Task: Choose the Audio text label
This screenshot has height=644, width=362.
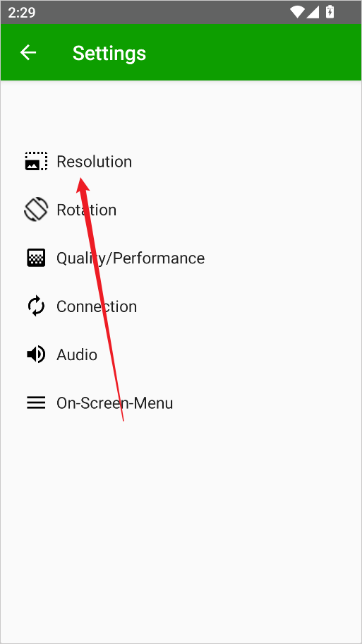Action: tap(77, 355)
